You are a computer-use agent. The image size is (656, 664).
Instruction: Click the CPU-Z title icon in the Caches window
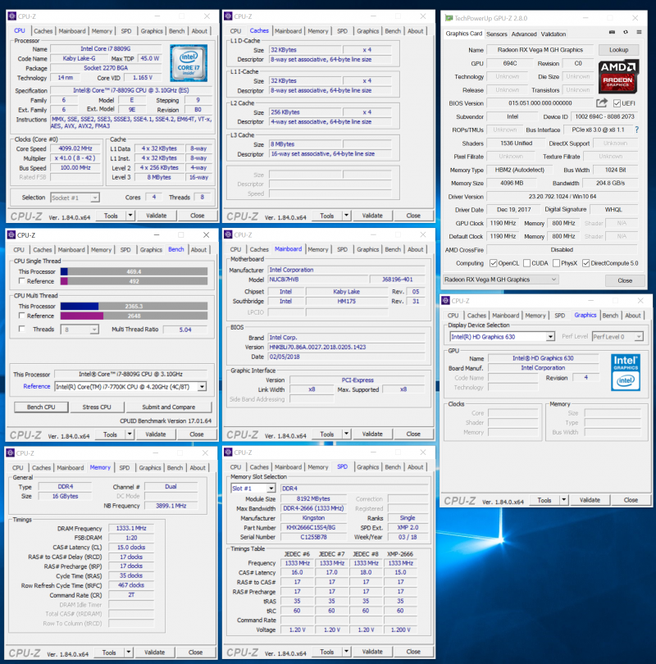pyautogui.click(x=228, y=16)
